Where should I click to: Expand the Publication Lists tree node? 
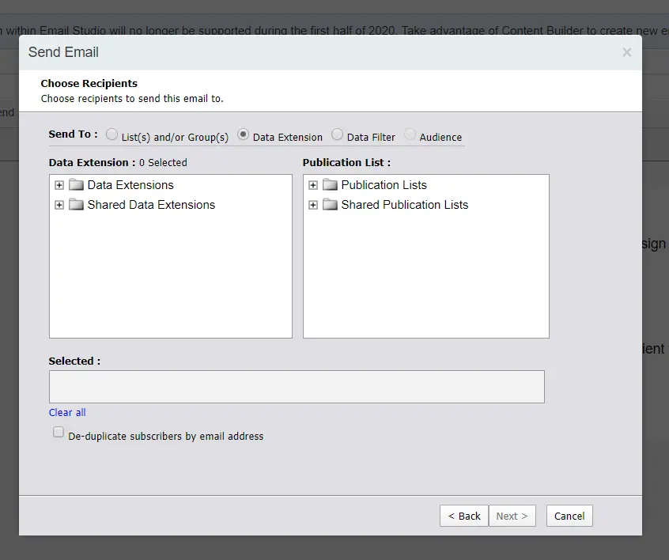(x=313, y=185)
